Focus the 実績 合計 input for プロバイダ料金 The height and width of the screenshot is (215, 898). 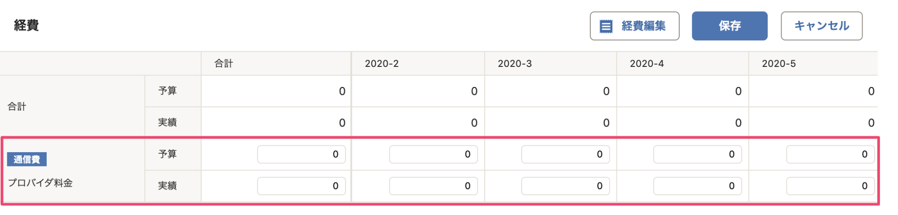tap(301, 186)
